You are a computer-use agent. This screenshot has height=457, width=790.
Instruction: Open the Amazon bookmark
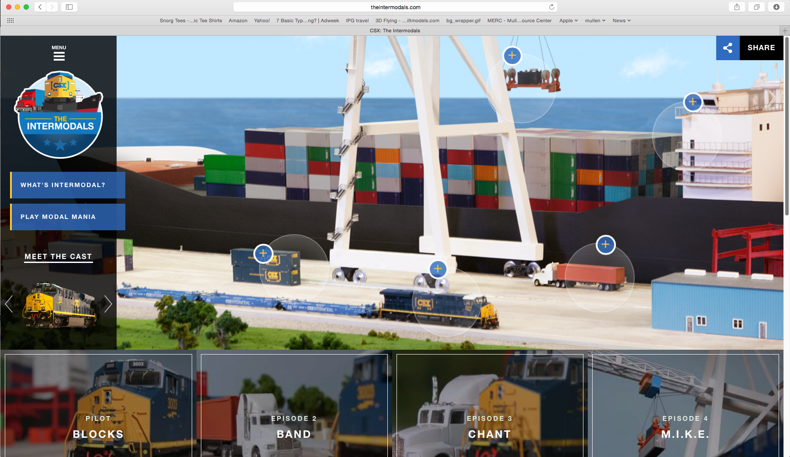click(x=238, y=20)
